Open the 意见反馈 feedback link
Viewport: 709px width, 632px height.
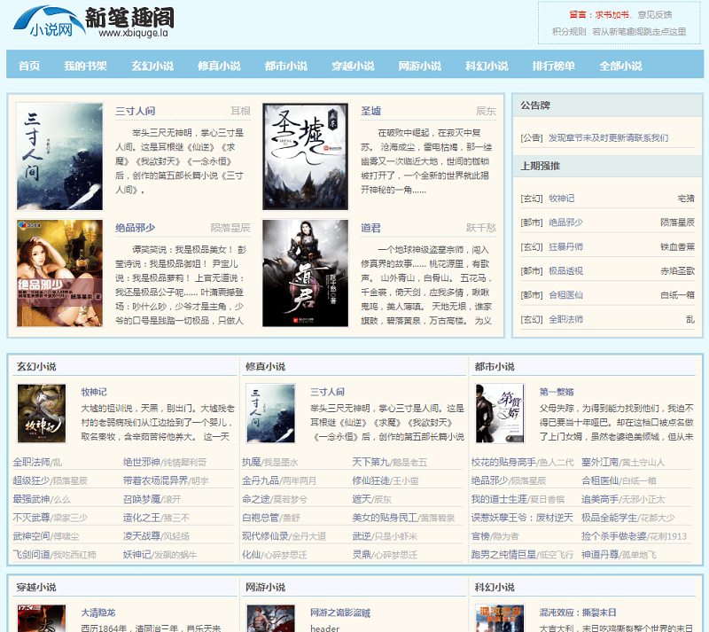tap(654, 14)
